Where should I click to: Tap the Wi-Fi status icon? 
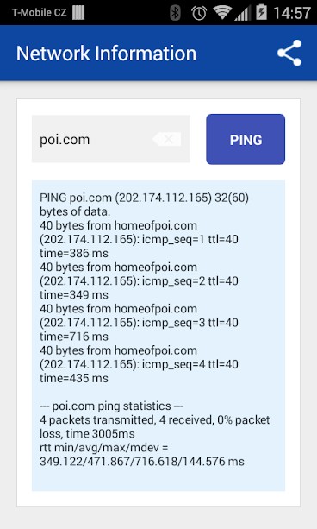click(x=221, y=12)
